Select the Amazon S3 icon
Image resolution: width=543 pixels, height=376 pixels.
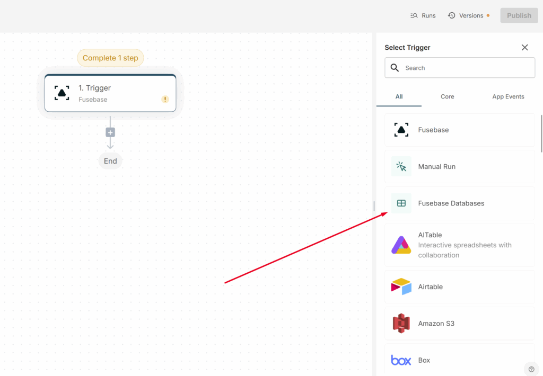[401, 323]
